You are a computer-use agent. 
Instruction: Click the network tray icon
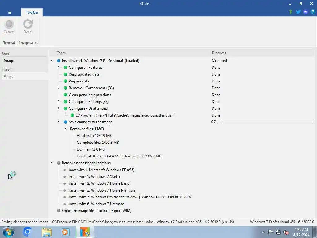278,232
